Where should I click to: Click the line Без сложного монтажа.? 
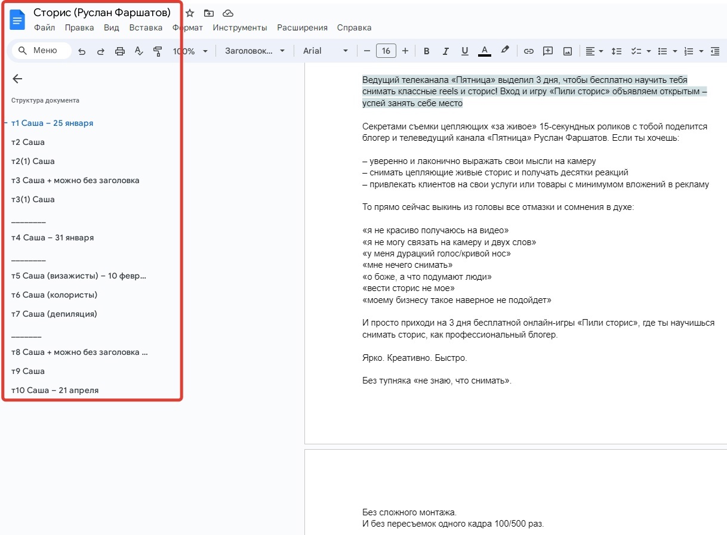tap(409, 512)
